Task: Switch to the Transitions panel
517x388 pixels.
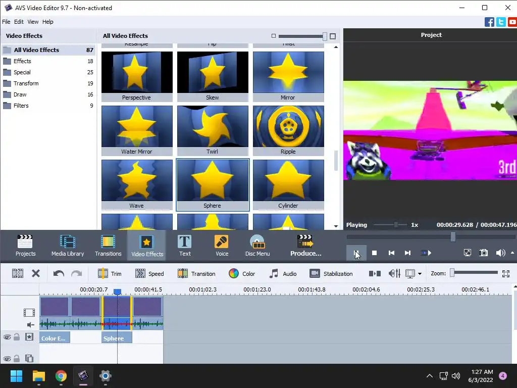Action: 108,245
